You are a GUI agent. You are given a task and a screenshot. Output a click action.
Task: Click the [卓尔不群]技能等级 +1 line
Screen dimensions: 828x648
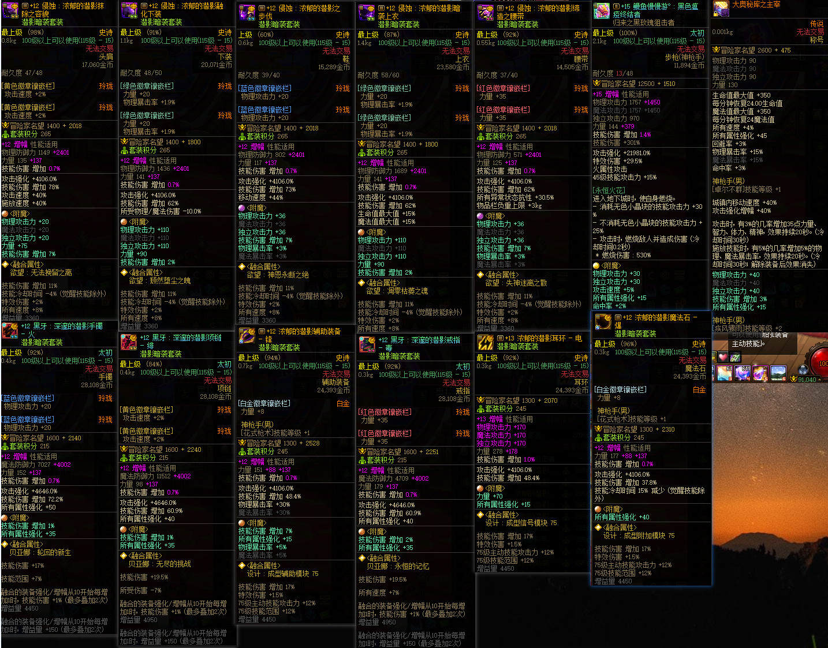pyautogui.click(x=747, y=189)
